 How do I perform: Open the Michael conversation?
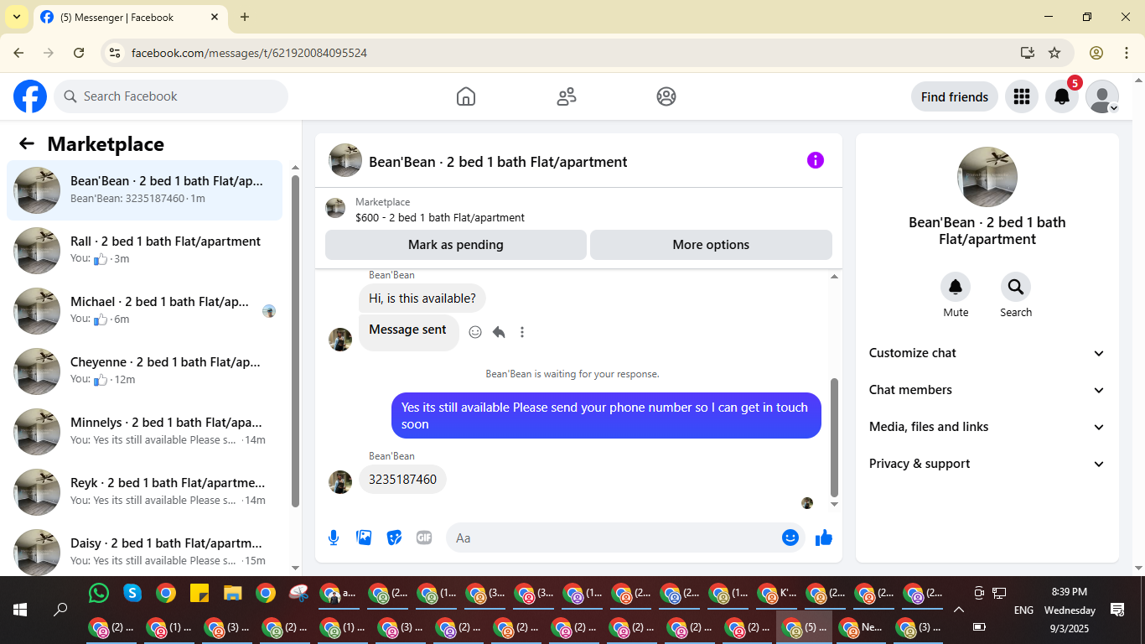144,311
